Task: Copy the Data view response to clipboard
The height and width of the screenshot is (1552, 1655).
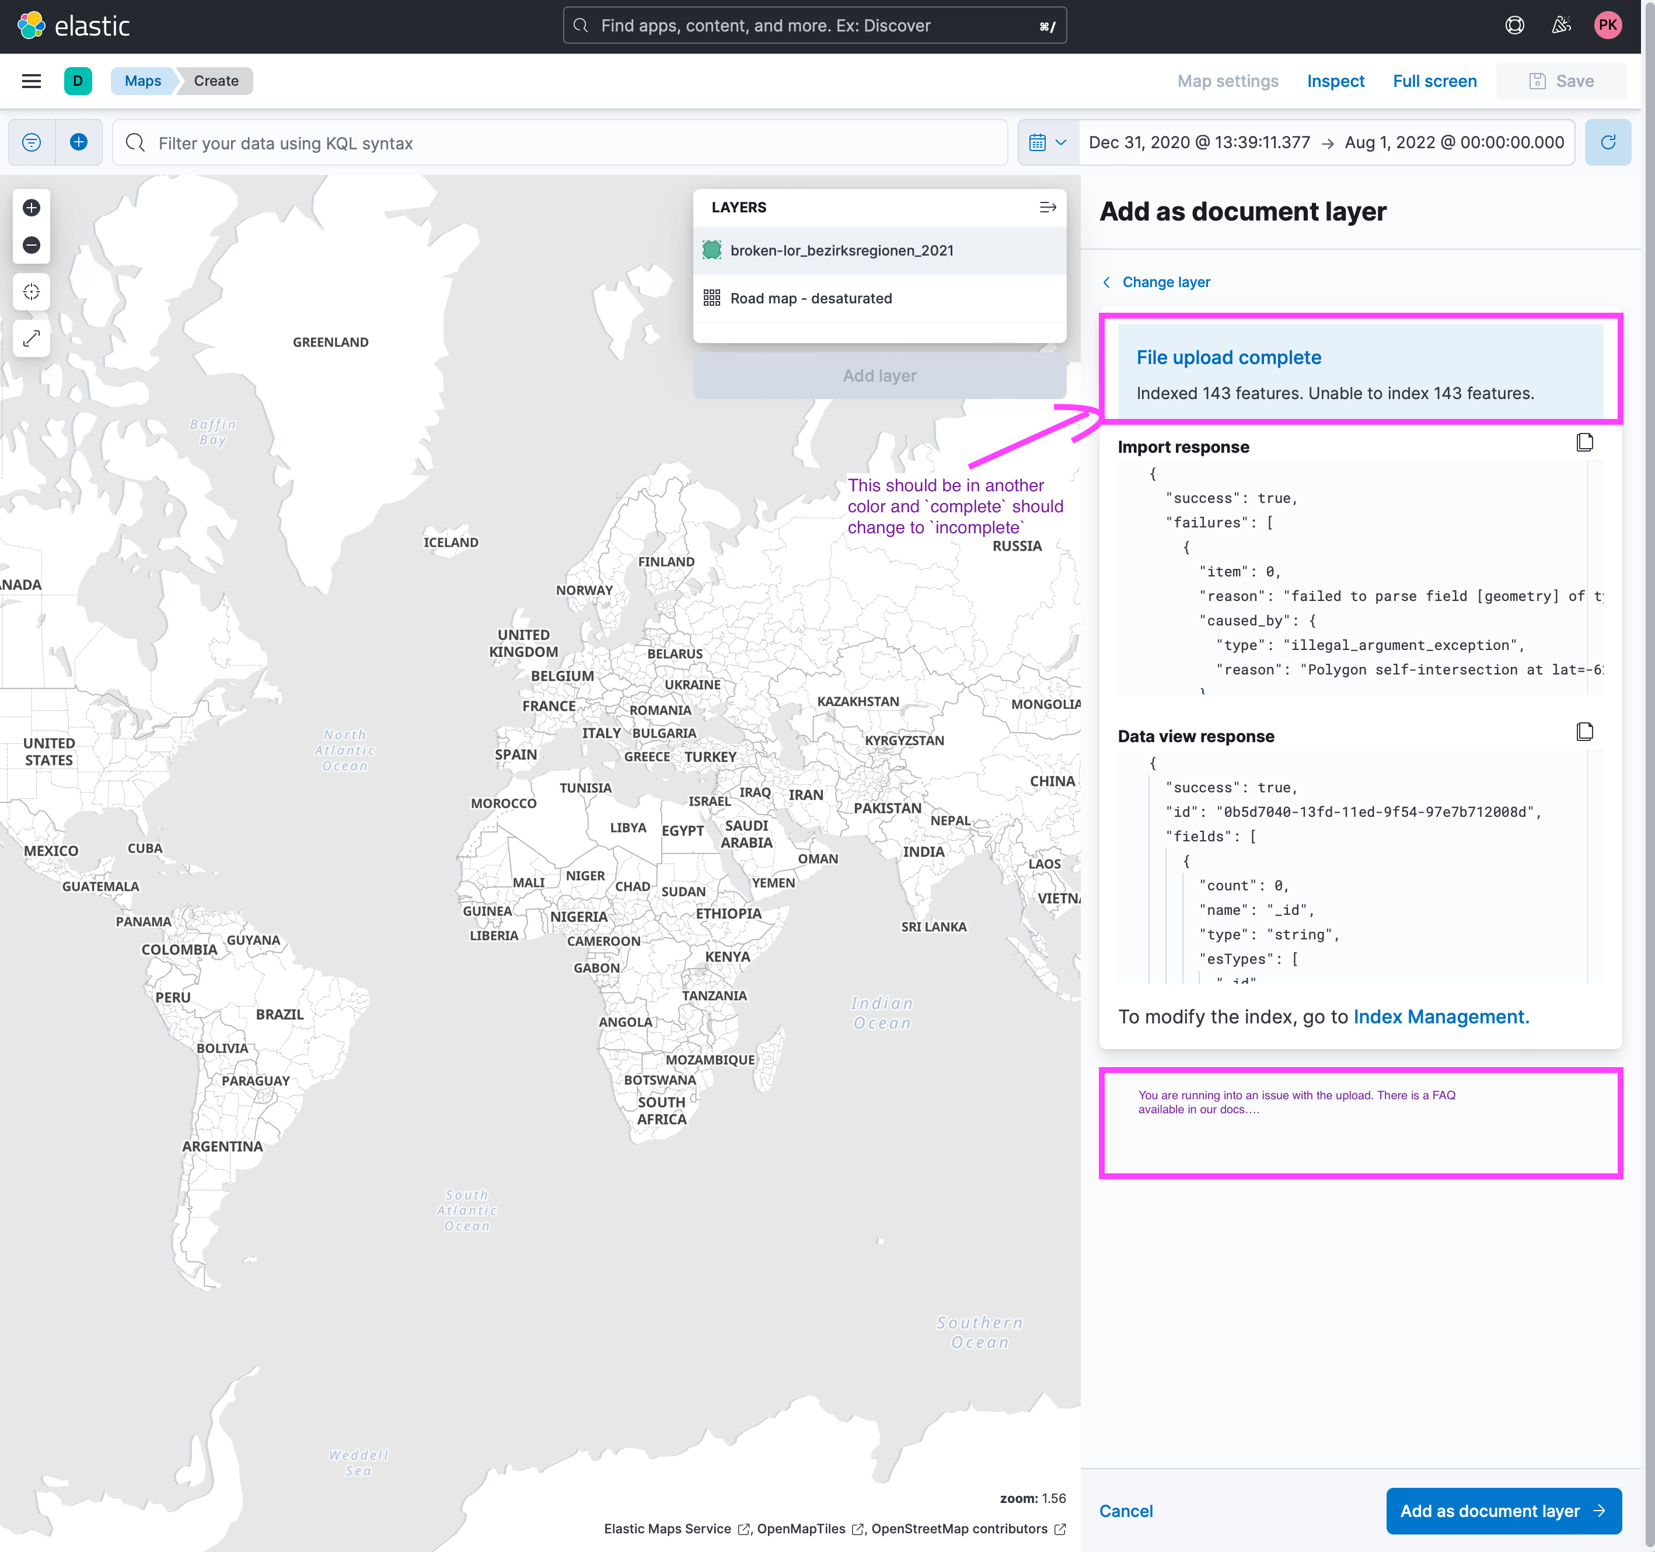Action: 1584,732
